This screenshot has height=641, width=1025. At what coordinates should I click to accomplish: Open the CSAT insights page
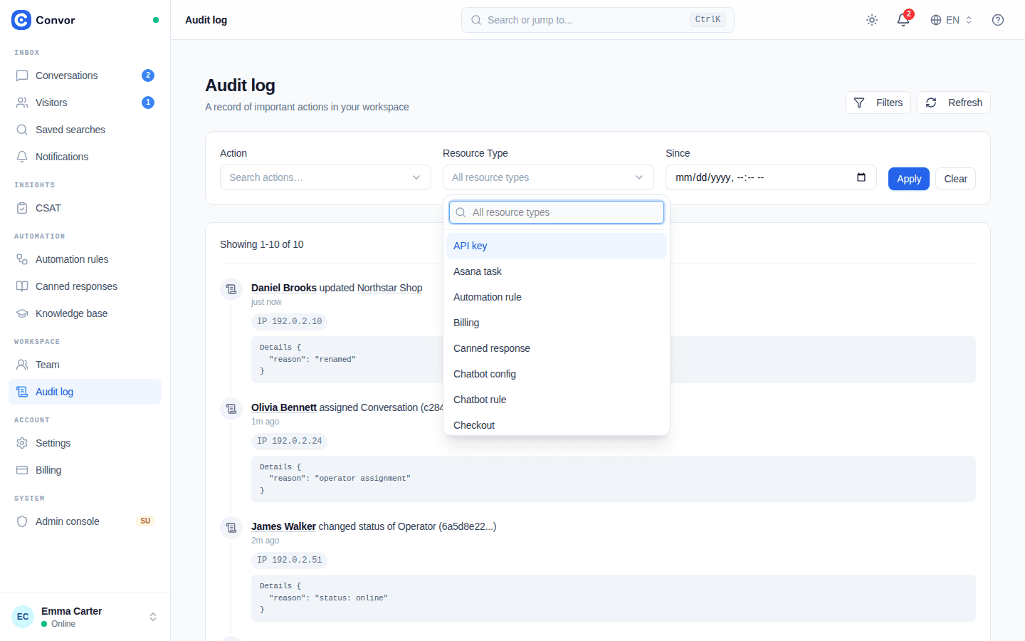pyautogui.click(x=85, y=208)
